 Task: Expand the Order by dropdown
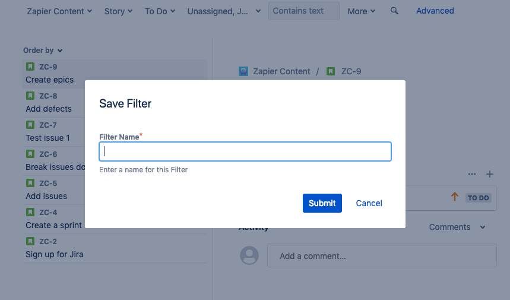43,50
